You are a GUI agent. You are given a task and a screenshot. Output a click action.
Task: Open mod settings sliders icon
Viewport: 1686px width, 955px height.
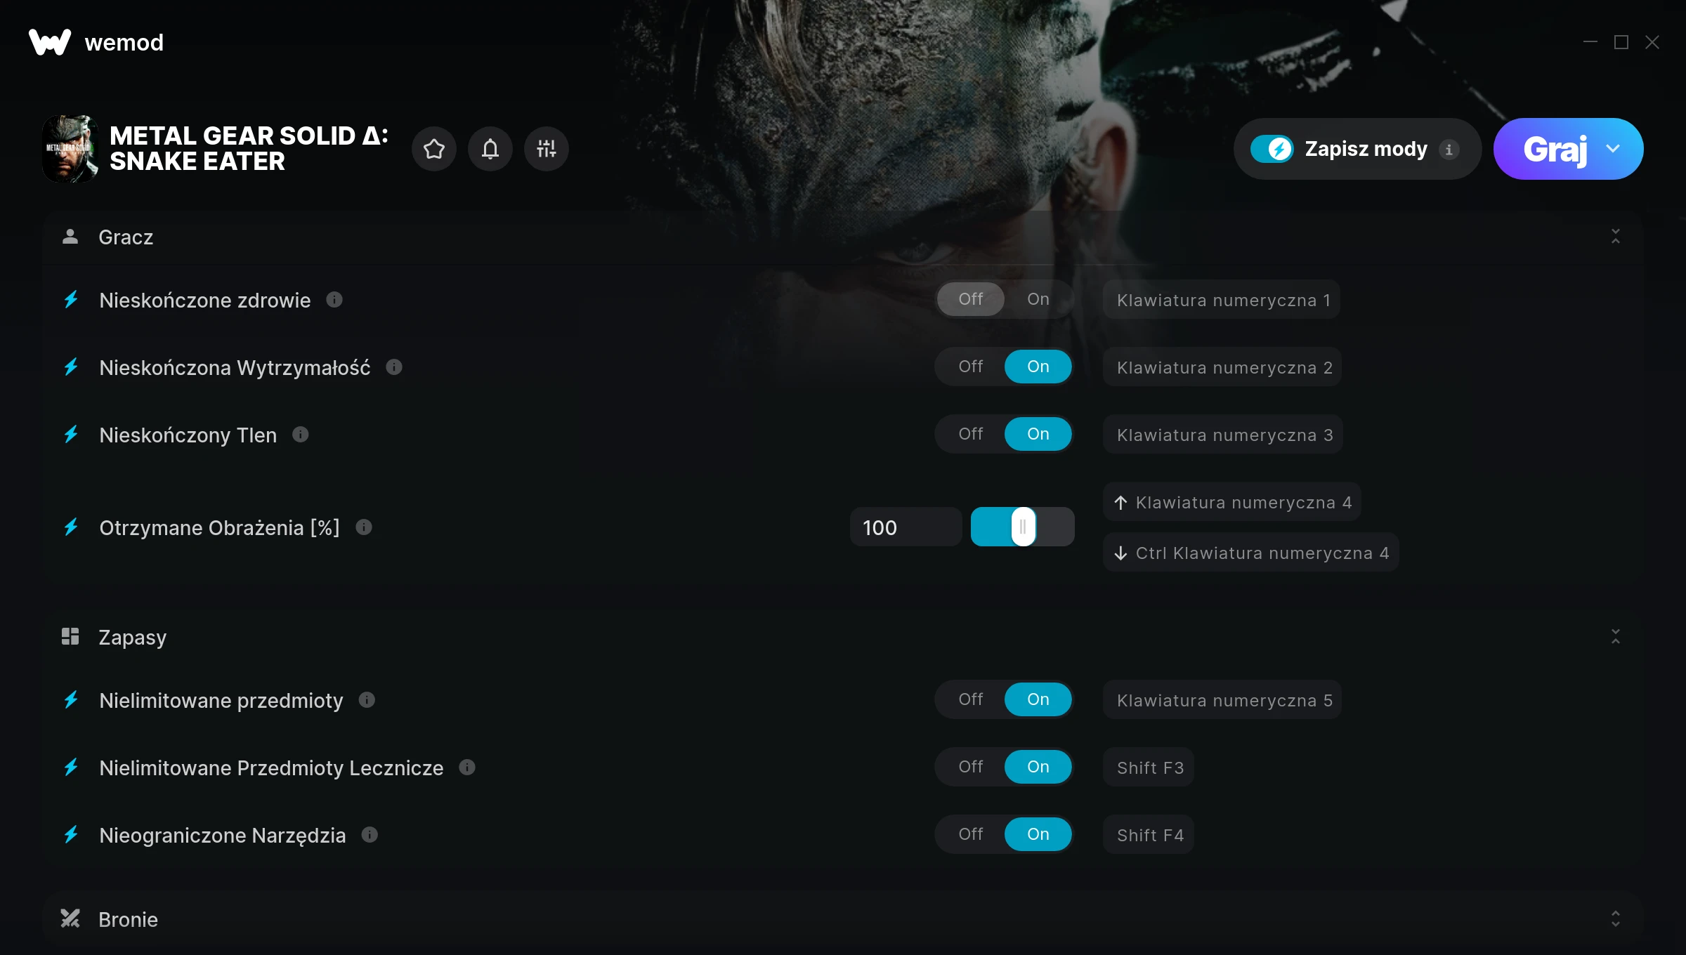pos(547,149)
